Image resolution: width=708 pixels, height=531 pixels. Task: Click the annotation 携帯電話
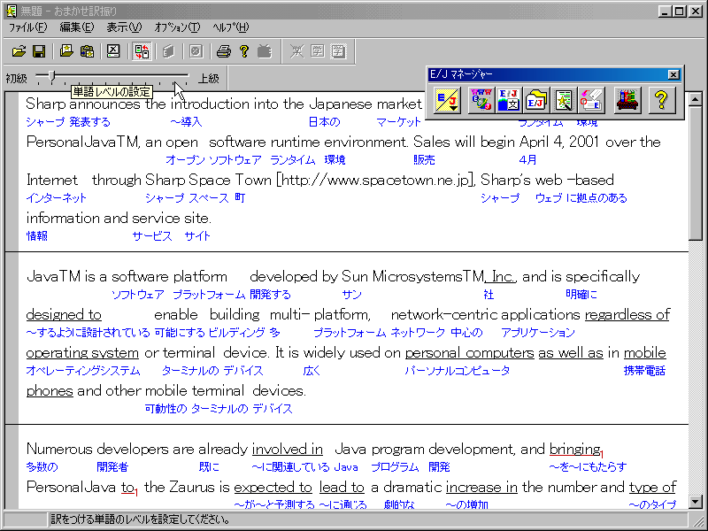click(x=644, y=371)
